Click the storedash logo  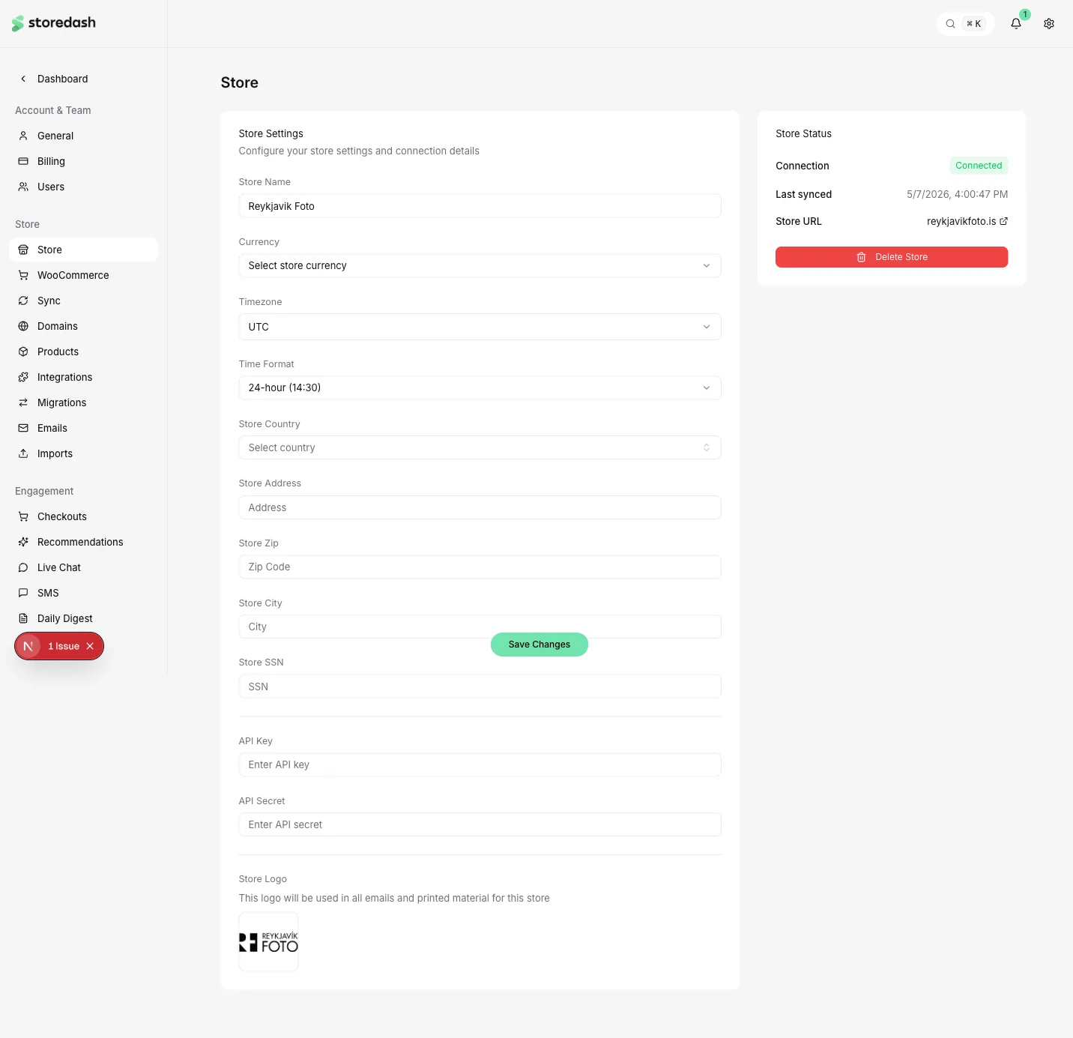point(54,23)
